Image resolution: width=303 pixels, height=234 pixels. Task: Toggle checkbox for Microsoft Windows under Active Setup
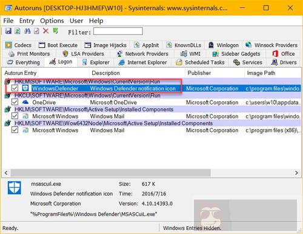tap(15, 116)
